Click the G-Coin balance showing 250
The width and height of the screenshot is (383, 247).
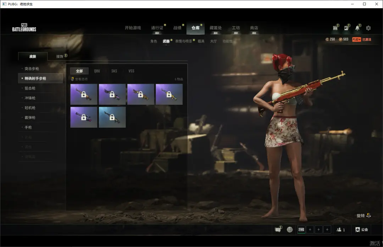pyautogui.click(x=330, y=39)
